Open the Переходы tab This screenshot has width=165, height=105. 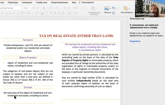(13, 2)
